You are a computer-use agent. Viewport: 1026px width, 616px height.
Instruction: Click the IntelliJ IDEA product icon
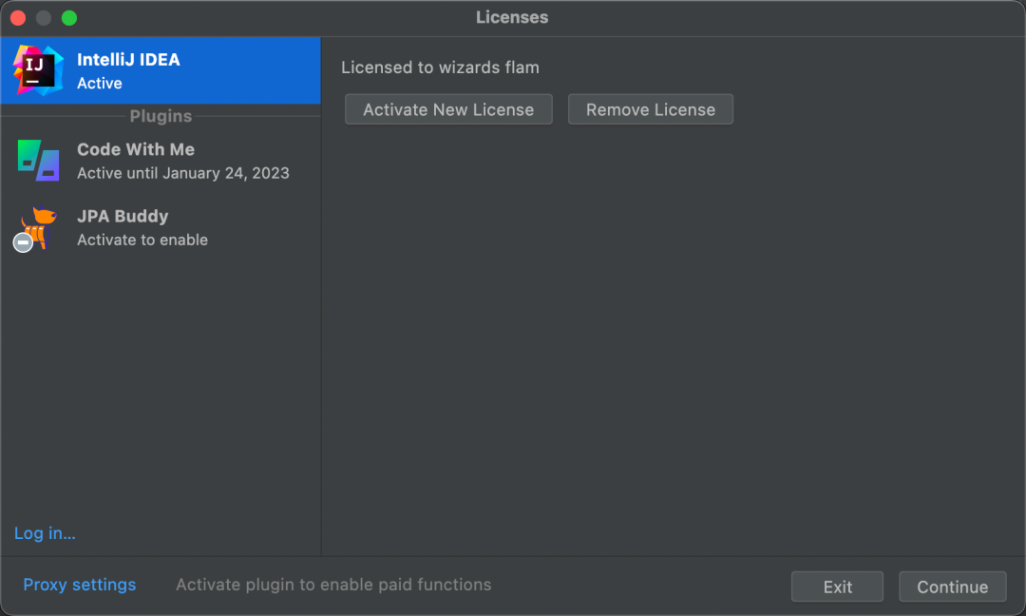point(38,70)
